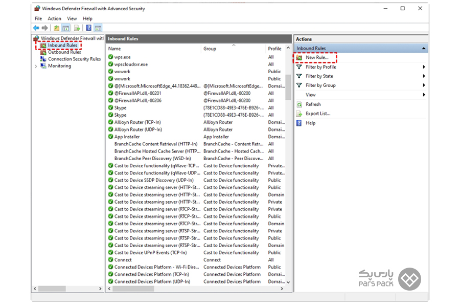Sort by the Profile column header
This screenshot has height=307, width=460.
point(275,49)
